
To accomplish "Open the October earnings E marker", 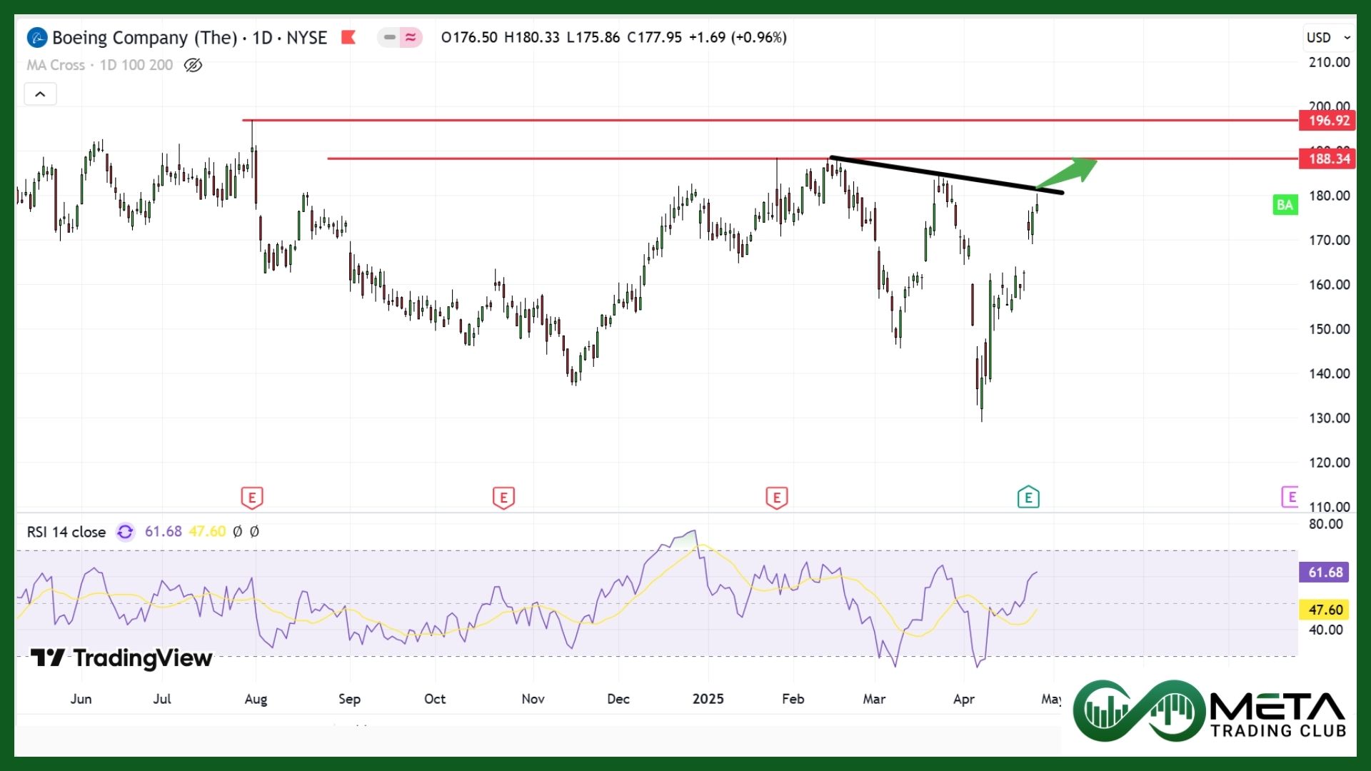I will 503,498.
